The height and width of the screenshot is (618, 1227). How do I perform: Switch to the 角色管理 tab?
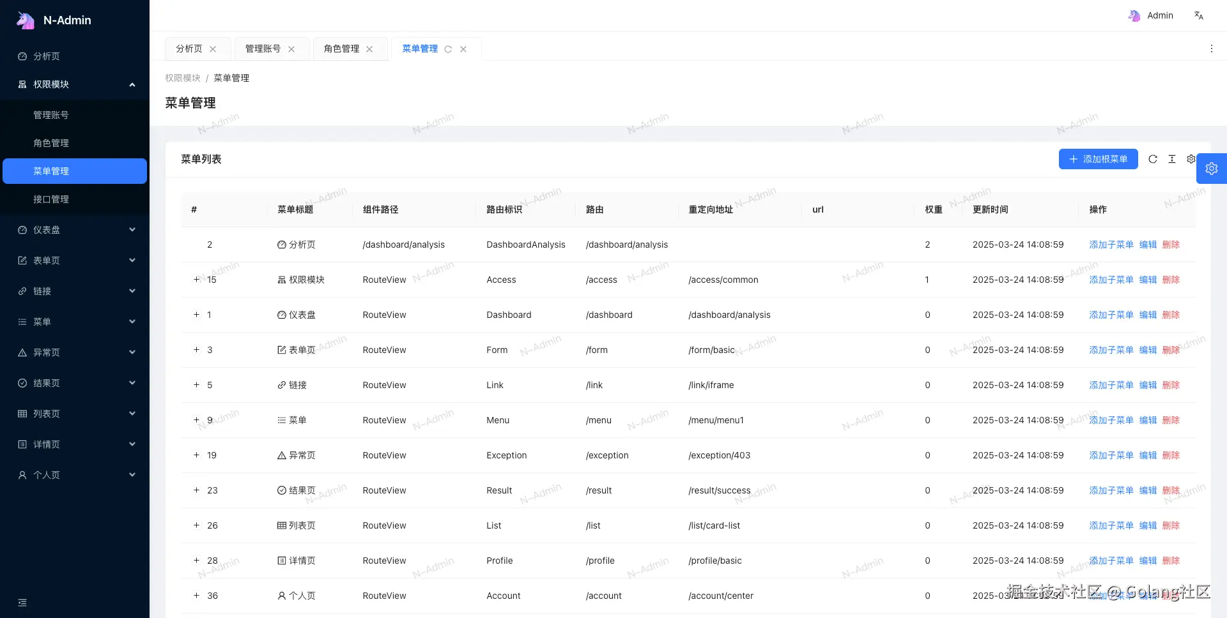point(341,49)
